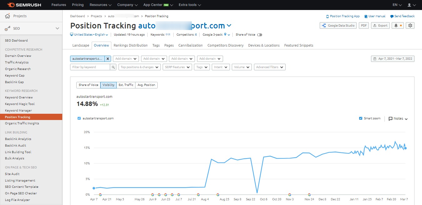This screenshot has width=422, height=205.
Task: Switch to the Landscape tab
Action: [81, 45]
